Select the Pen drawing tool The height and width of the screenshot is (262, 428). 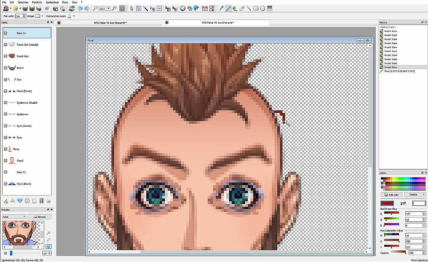pos(228,9)
